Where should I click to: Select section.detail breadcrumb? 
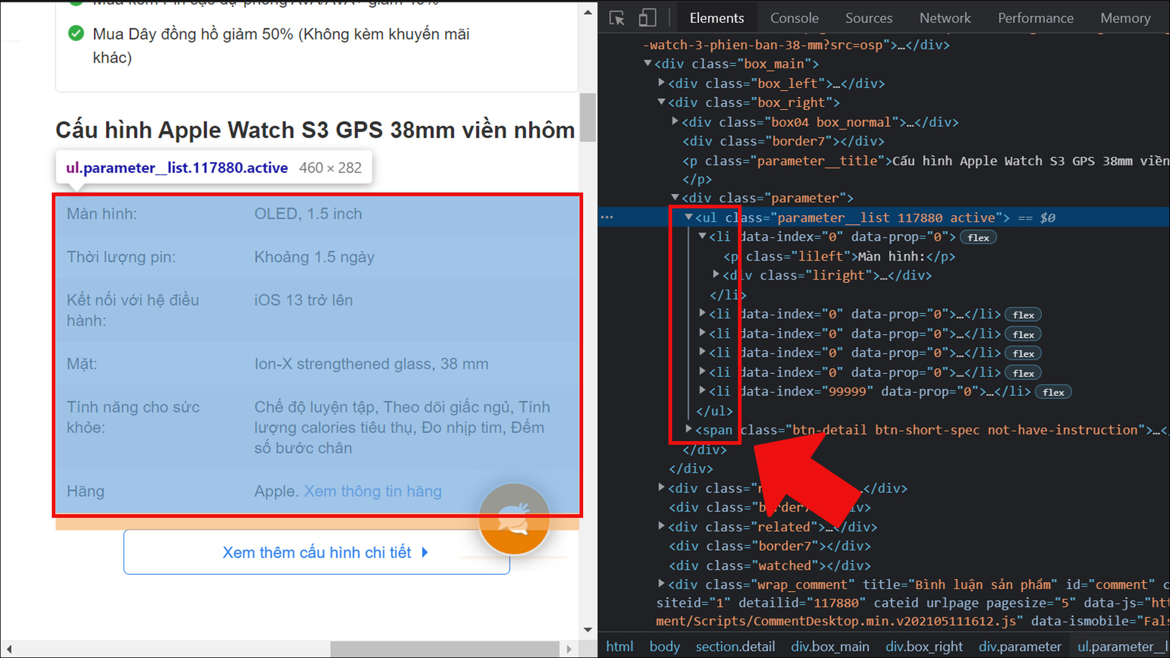[735, 646]
